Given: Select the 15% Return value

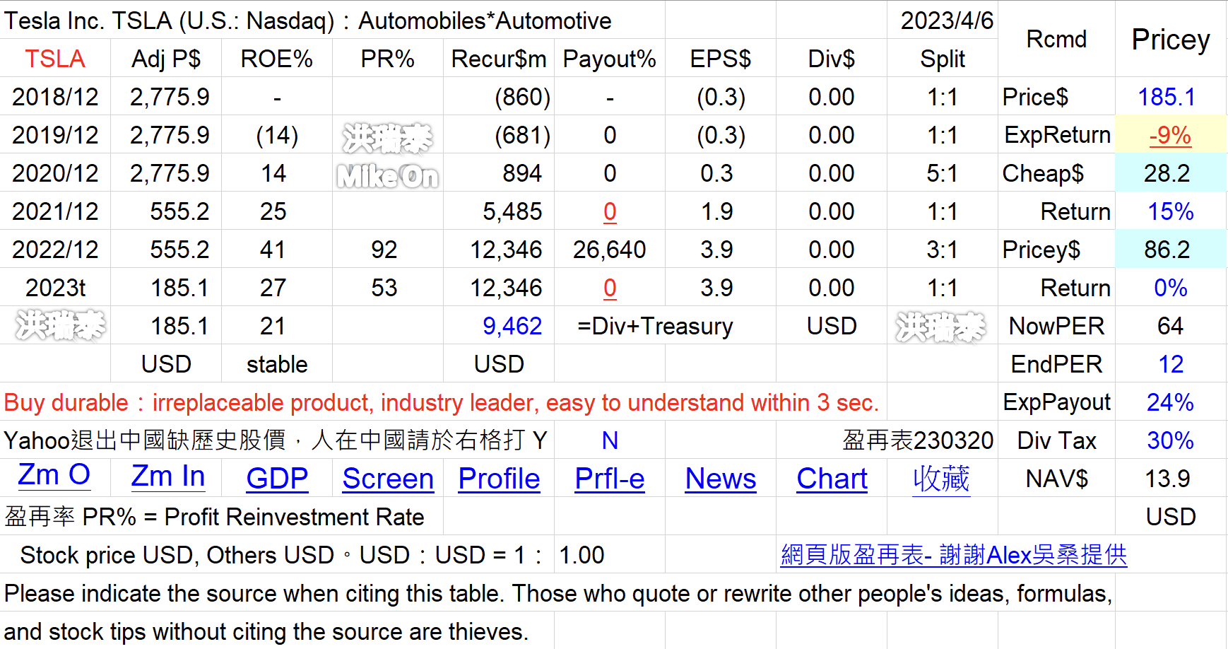Looking at the screenshot, I should (1171, 211).
